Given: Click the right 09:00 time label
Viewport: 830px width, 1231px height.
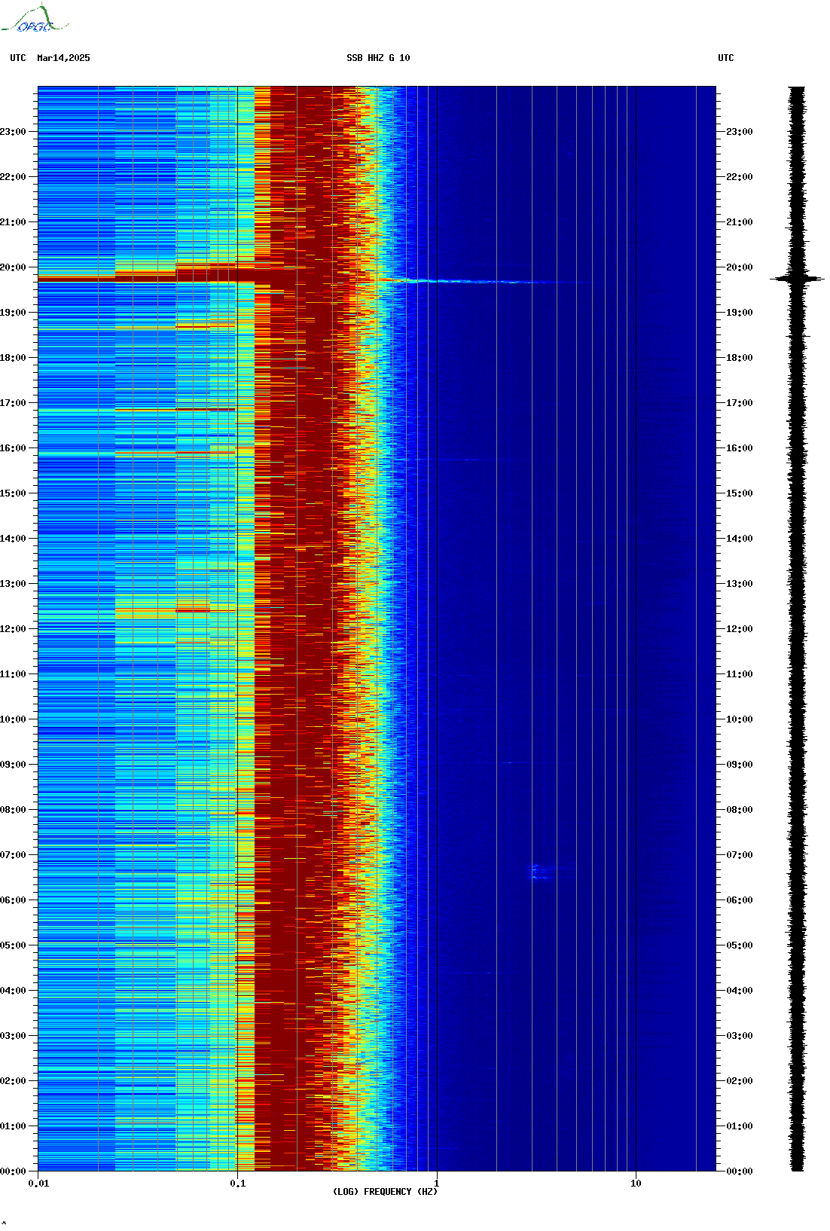Looking at the screenshot, I should 739,765.
